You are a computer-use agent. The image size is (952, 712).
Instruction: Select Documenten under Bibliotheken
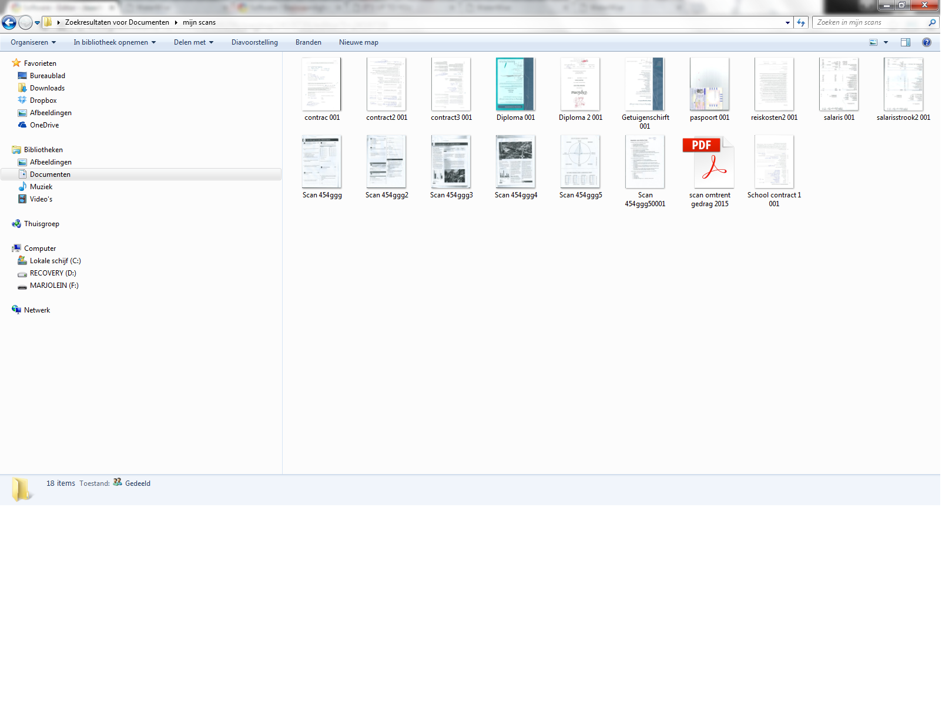click(x=50, y=174)
